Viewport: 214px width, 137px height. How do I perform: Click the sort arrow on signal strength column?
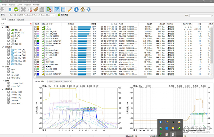75,24
